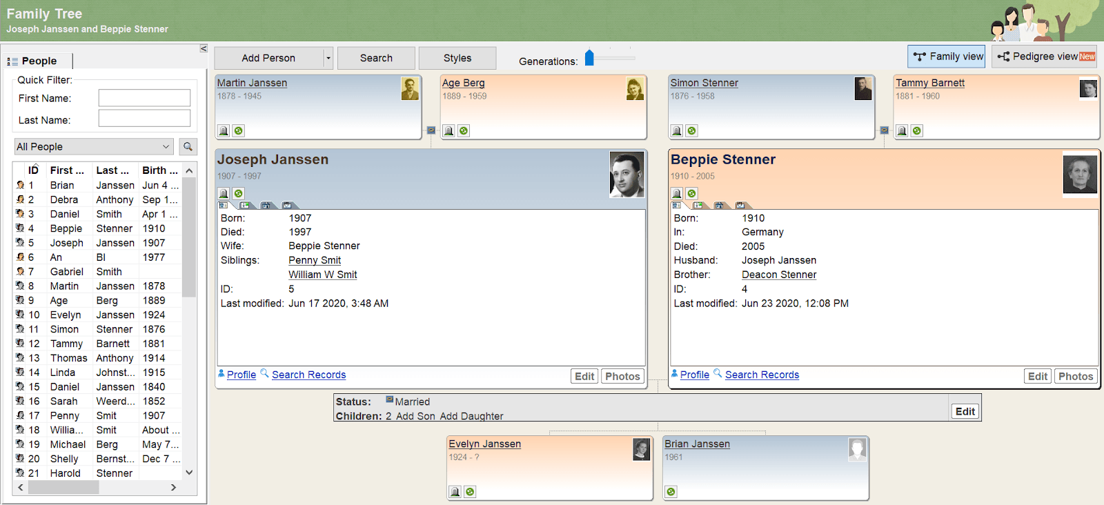1104x505 pixels.
Task: Open Beppie's second info tab
Action: click(698, 205)
